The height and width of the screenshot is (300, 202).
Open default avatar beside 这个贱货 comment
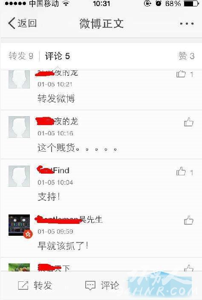pos(19,127)
